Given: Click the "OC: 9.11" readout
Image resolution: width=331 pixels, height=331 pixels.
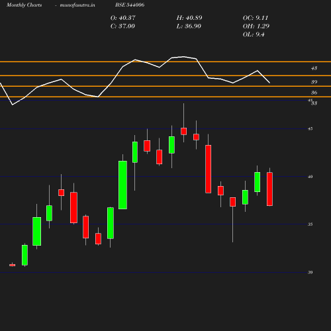Looking at the screenshot, I should point(256,18).
